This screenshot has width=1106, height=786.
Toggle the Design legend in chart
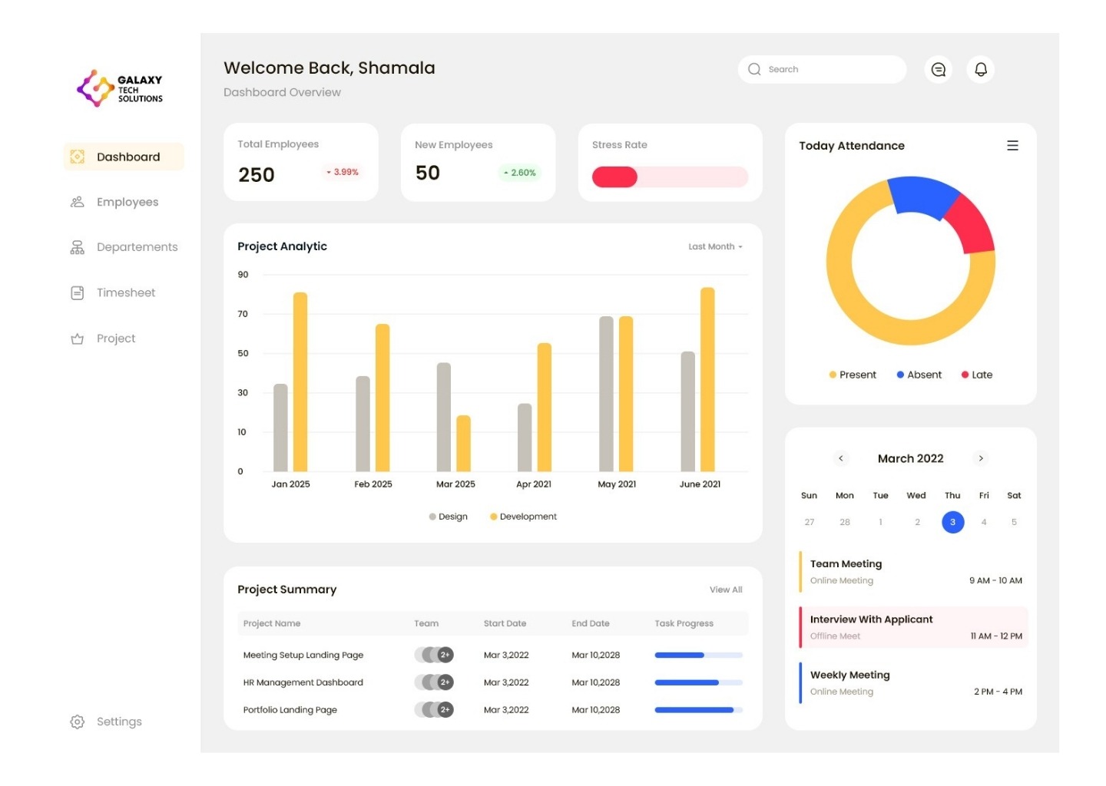click(449, 517)
